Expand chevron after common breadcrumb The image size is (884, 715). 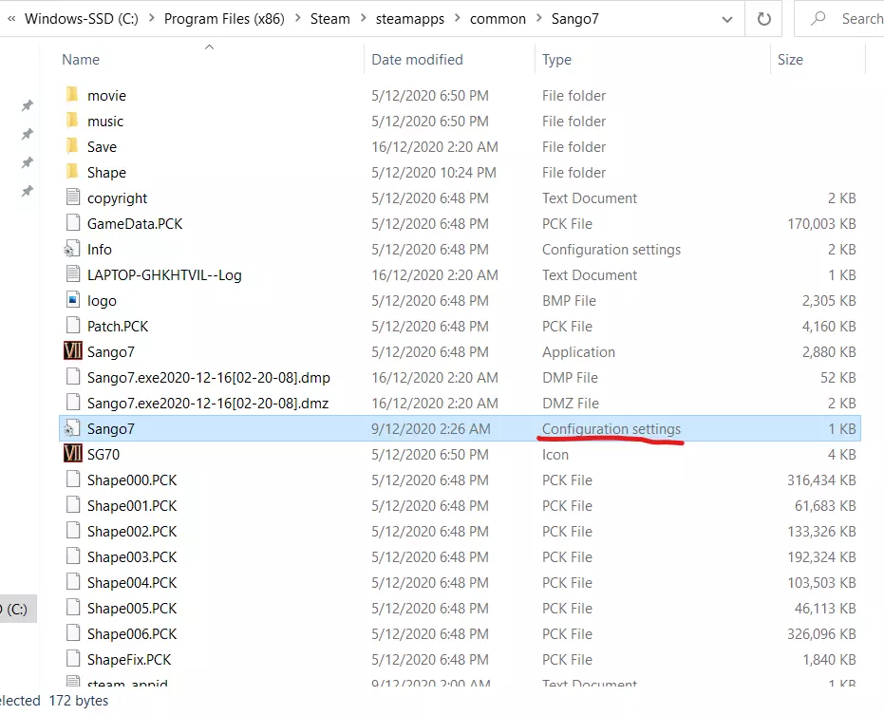539,18
